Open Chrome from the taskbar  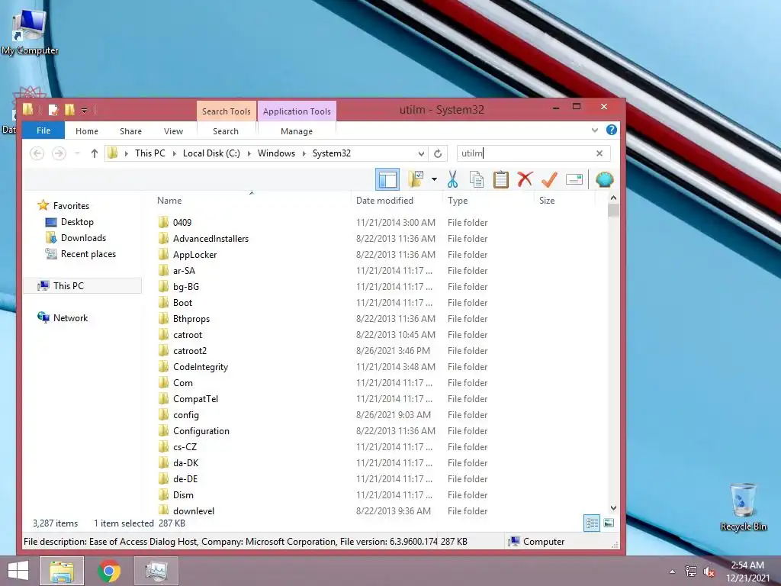(109, 571)
